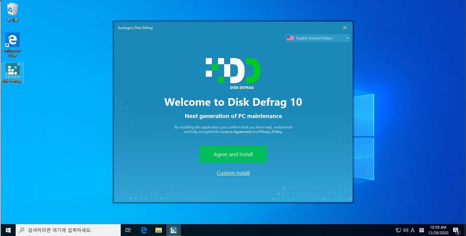Open the volume tray icon
This screenshot has width=466, height=236.
click(406, 230)
